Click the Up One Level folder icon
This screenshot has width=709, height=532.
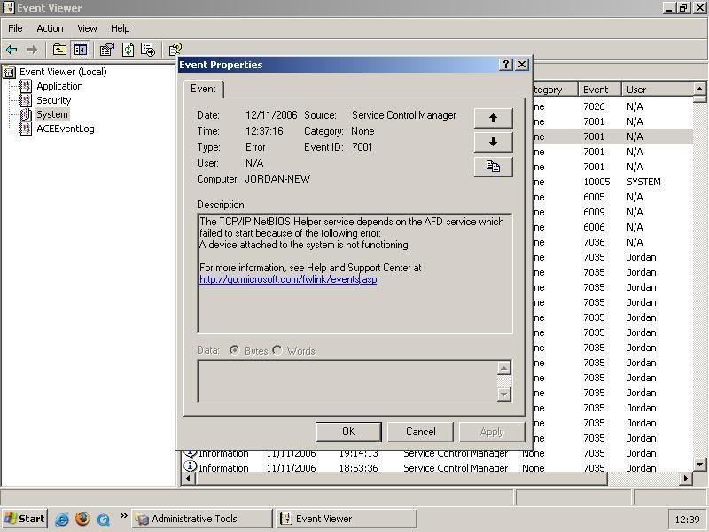tap(59, 50)
